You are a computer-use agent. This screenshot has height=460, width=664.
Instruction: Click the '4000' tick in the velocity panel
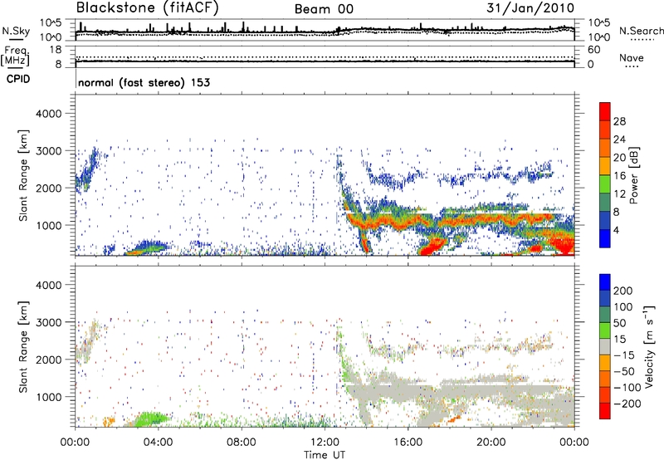(x=48, y=285)
